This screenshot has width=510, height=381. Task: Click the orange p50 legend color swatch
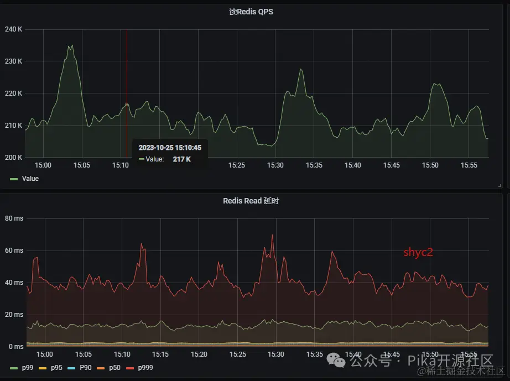click(101, 368)
